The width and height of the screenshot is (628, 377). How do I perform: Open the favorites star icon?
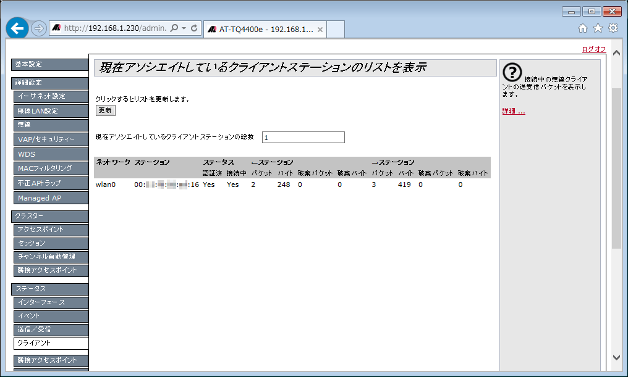tap(598, 28)
